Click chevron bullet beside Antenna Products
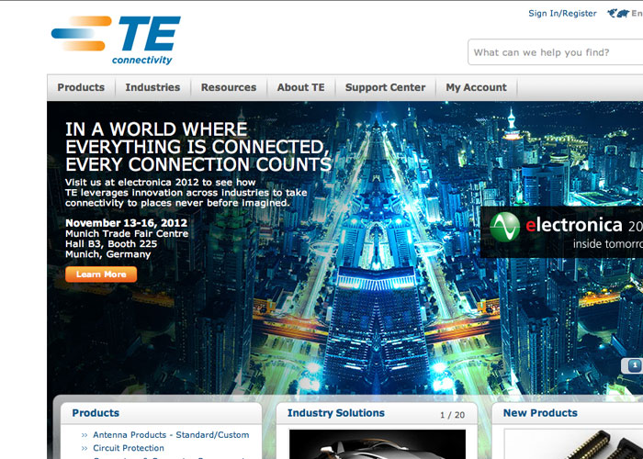 [85, 435]
